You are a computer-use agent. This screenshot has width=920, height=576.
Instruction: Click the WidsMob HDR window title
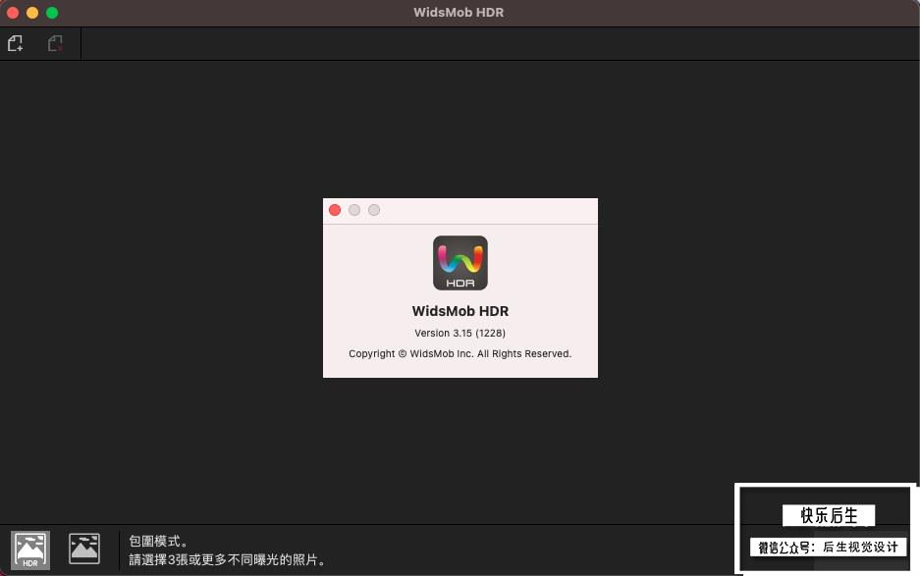tap(459, 13)
